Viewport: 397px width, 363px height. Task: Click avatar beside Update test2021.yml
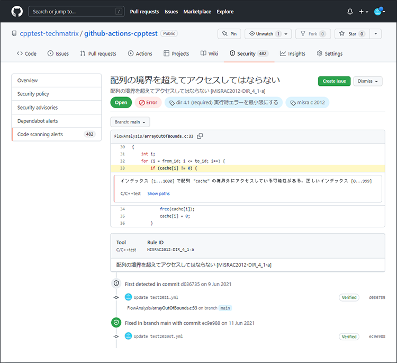tap(129, 297)
